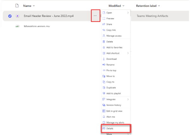This screenshot has height=135, width=190.
Task: Click the Teams Meeting Artifacts retention label
Action: coord(152,16)
